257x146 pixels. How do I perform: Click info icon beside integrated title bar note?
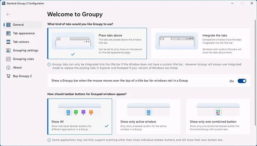(49, 64)
